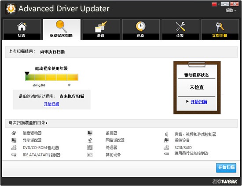This screenshot has width=242, height=186.
Task: Open the 立即注册 register tab
Action: [x=220, y=29]
